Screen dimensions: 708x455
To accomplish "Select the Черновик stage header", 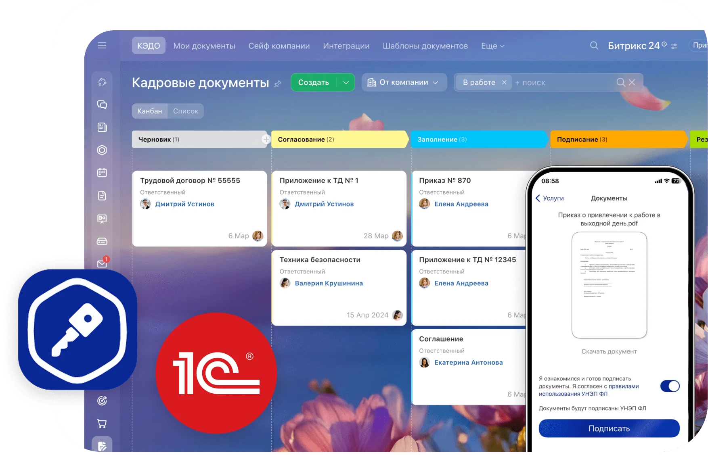I will pyautogui.click(x=199, y=140).
